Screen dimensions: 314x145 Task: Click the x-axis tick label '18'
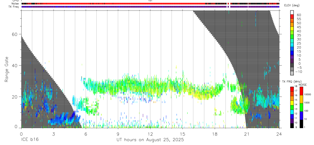215,134
